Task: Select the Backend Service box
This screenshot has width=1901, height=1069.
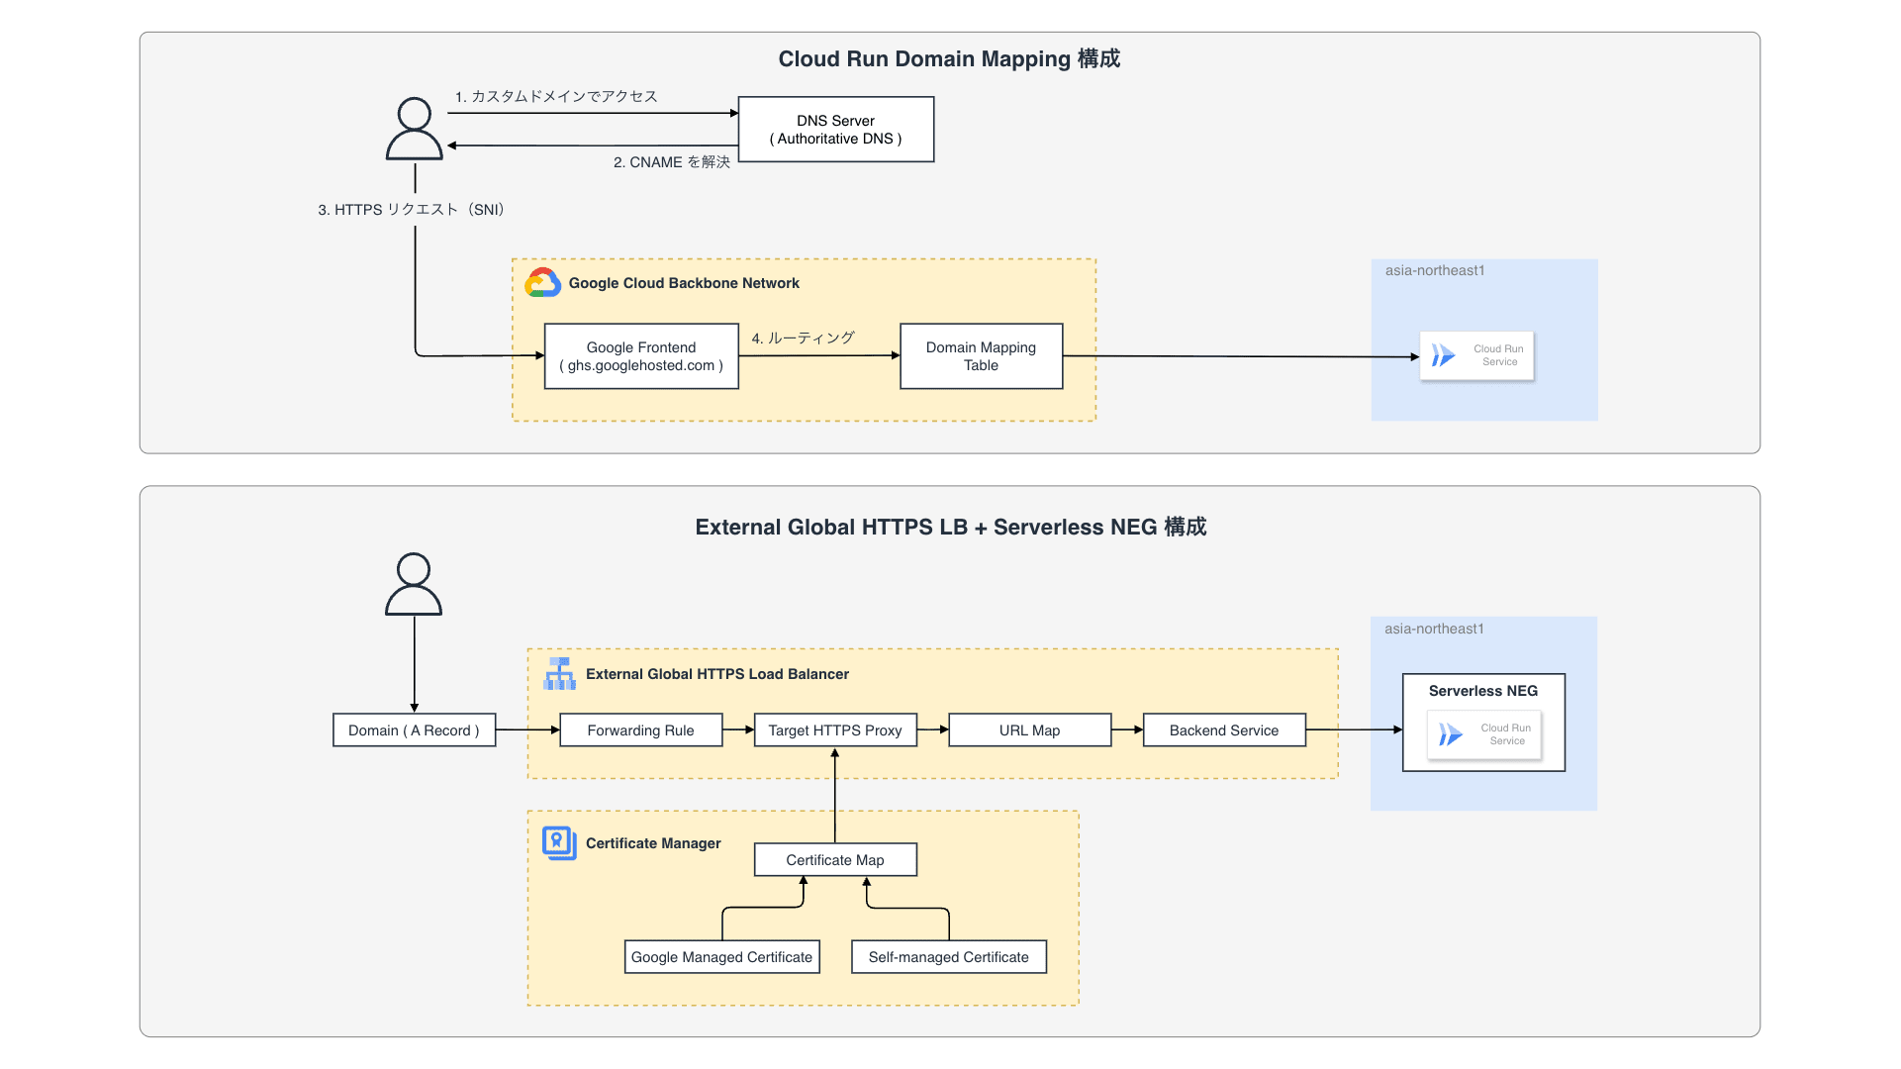Action: click(x=1223, y=730)
